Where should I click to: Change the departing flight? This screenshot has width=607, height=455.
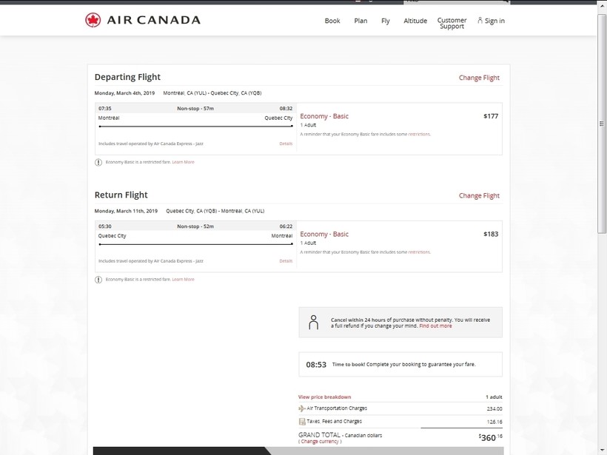pos(479,78)
